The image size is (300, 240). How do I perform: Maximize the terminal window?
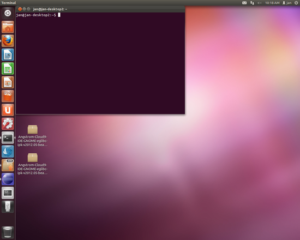tap(28, 9)
